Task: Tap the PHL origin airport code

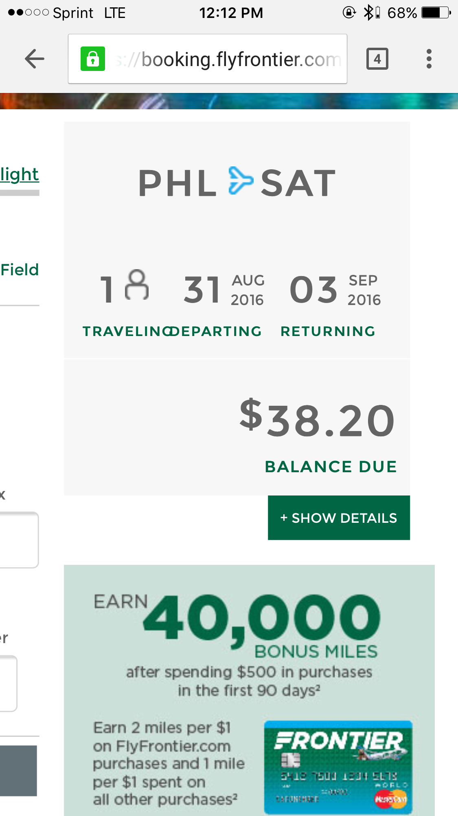Action: 178,184
